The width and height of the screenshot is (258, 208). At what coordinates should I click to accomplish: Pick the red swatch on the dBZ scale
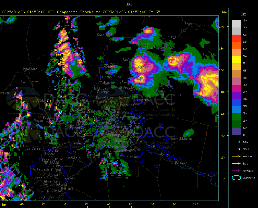pos(236,38)
